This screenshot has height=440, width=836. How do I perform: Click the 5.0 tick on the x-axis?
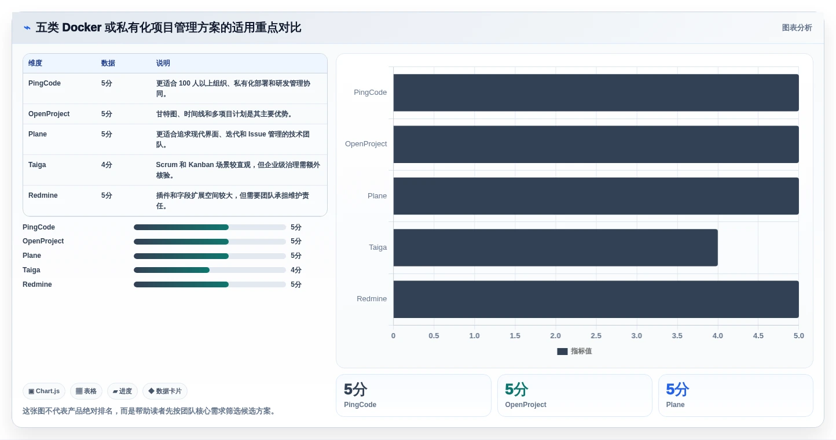coord(799,336)
